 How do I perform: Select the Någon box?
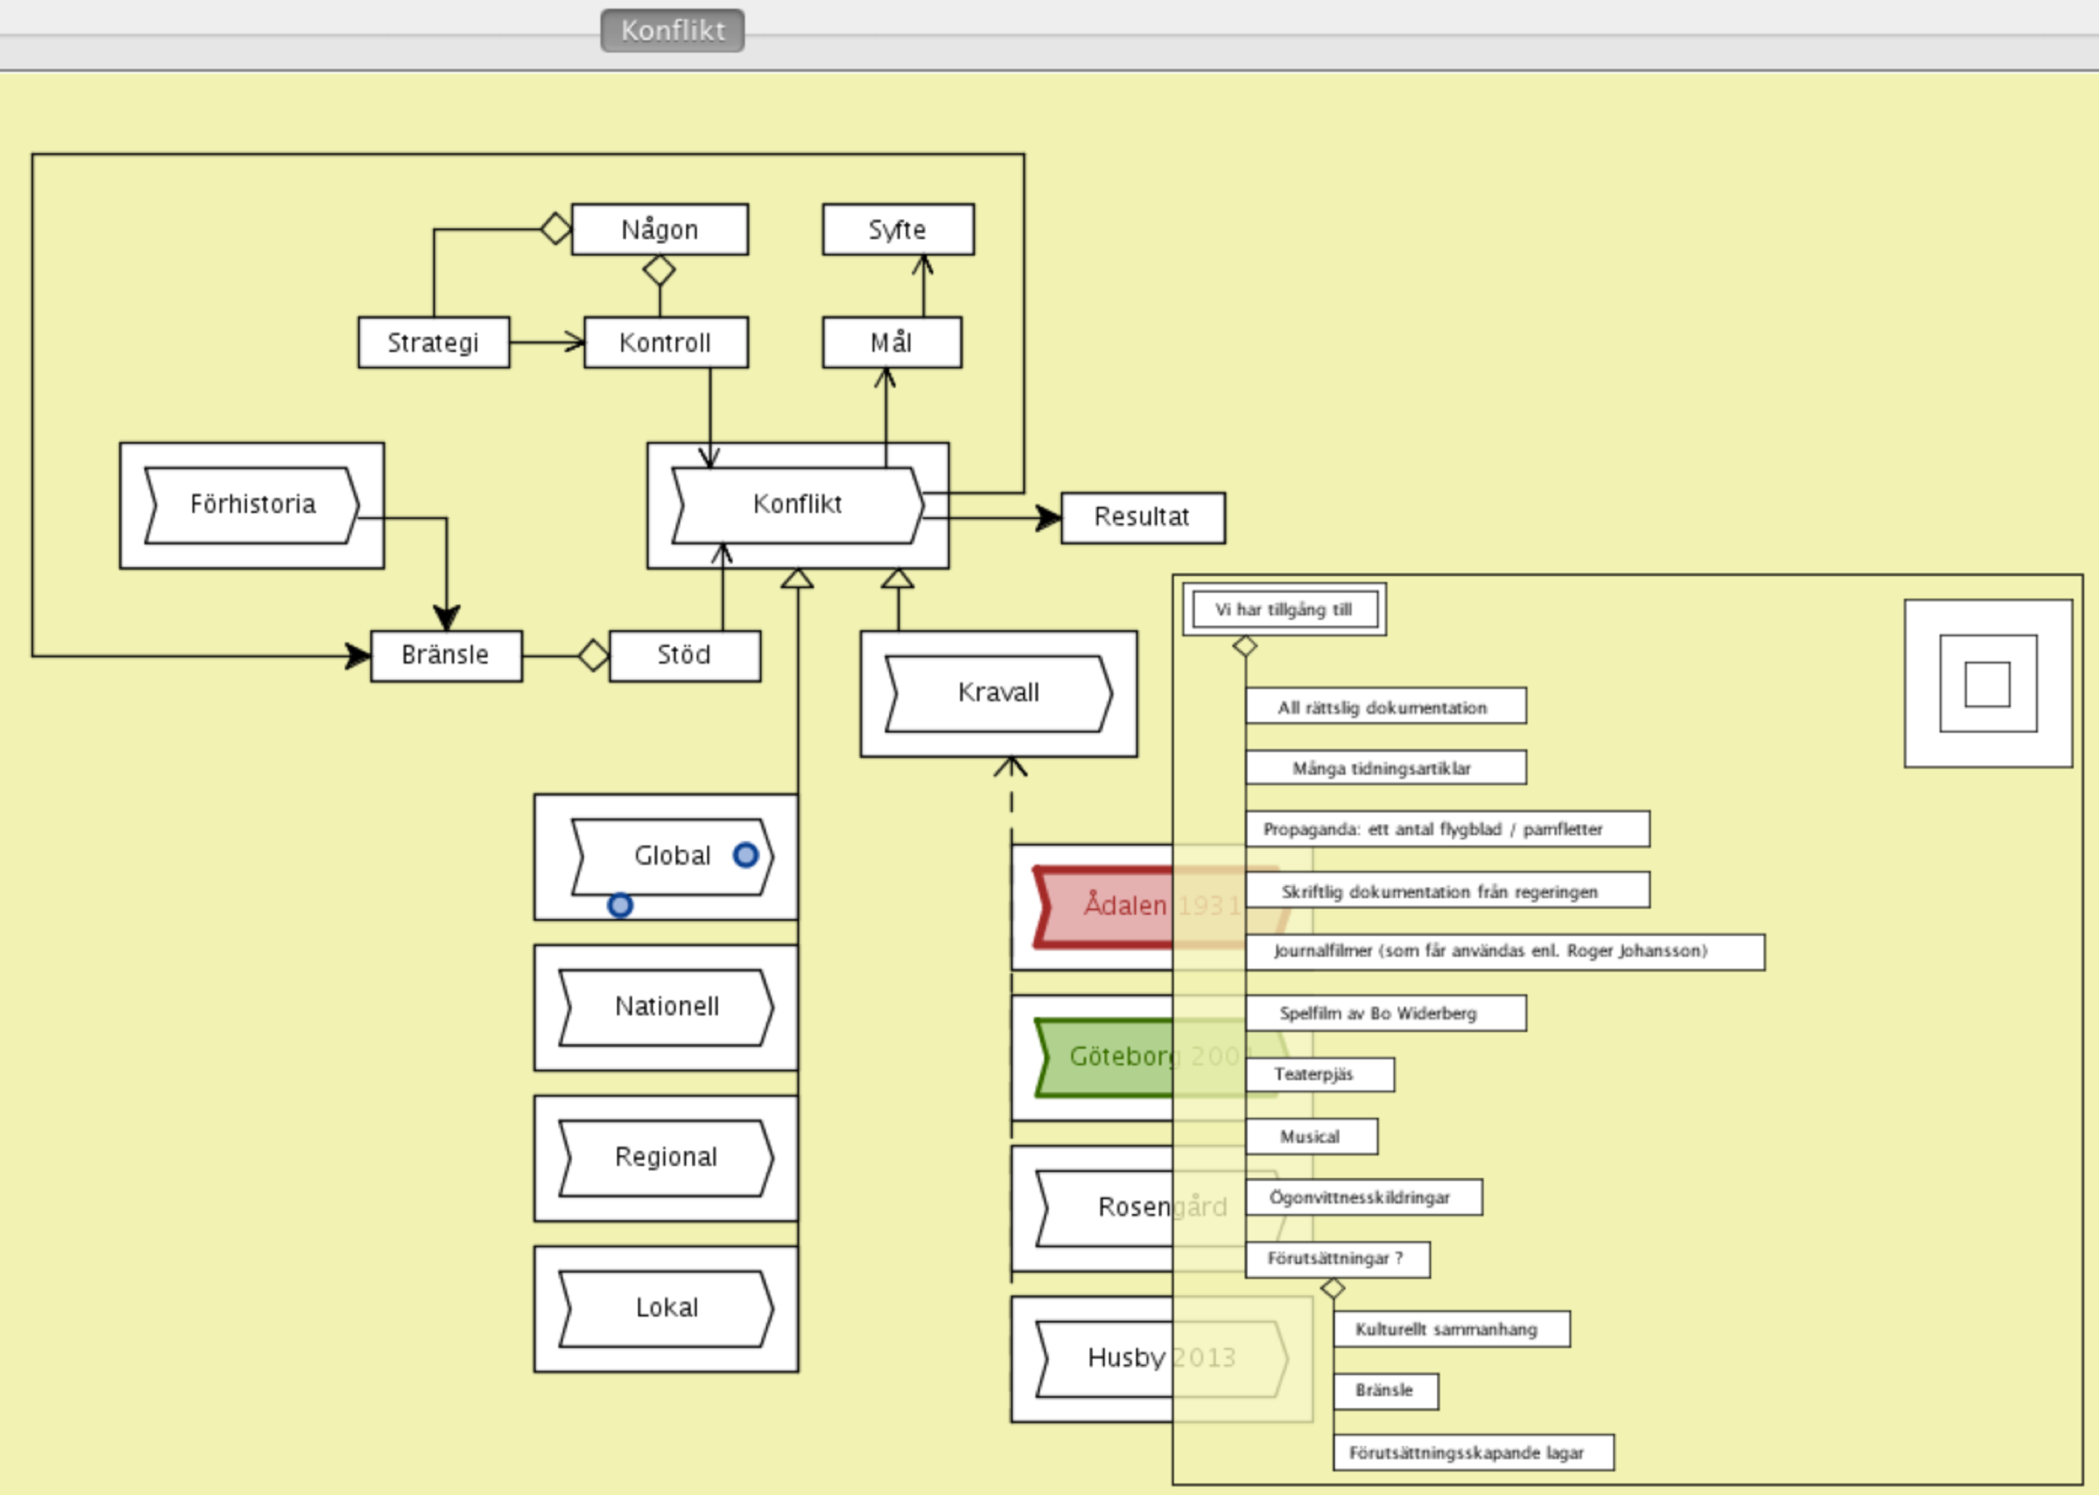click(x=659, y=229)
